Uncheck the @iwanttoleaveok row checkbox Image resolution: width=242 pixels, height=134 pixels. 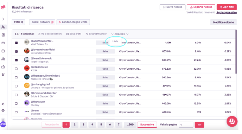pos(17,60)
